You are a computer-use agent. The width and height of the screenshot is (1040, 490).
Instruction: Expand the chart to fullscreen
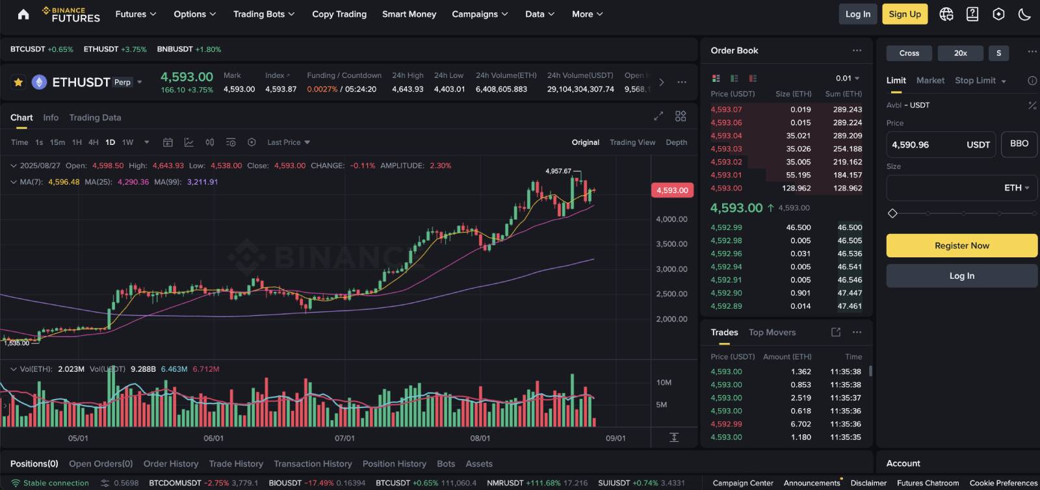658,116
